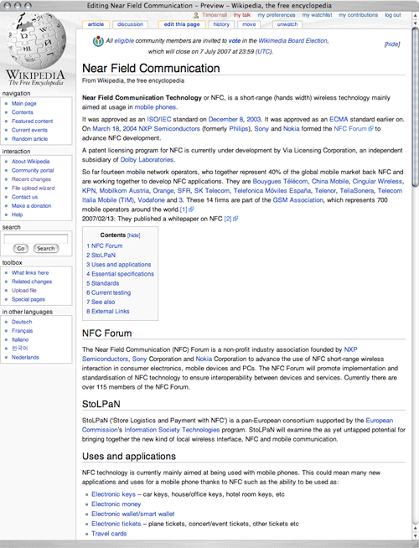Open the Random article link
419x548 pixels.
(x=29, y=139)
